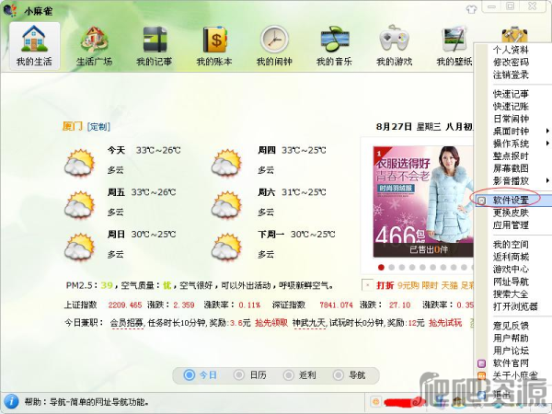Click the 厦门 city name
552x414 pixels.
tap(73, 126)
